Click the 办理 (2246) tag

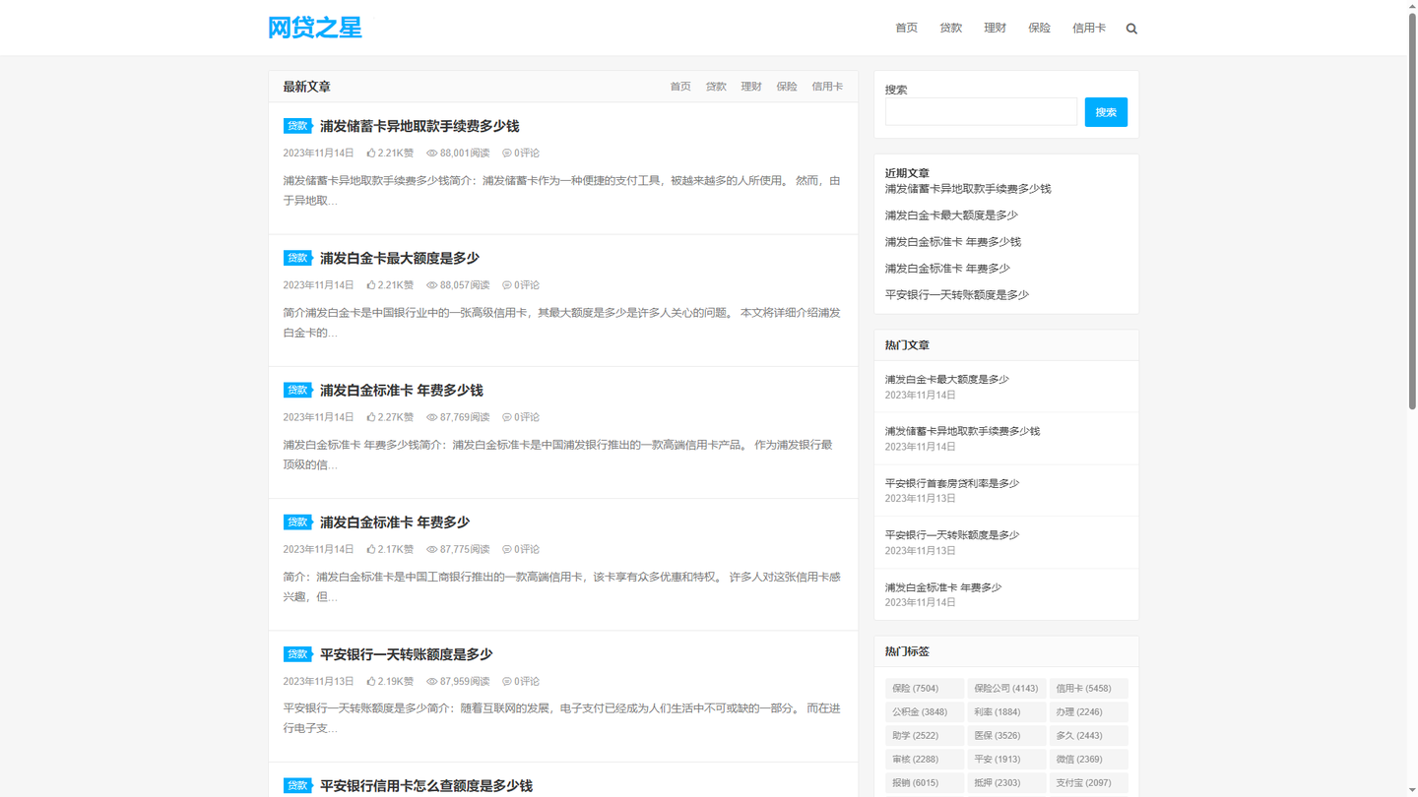pos(1088,712)
